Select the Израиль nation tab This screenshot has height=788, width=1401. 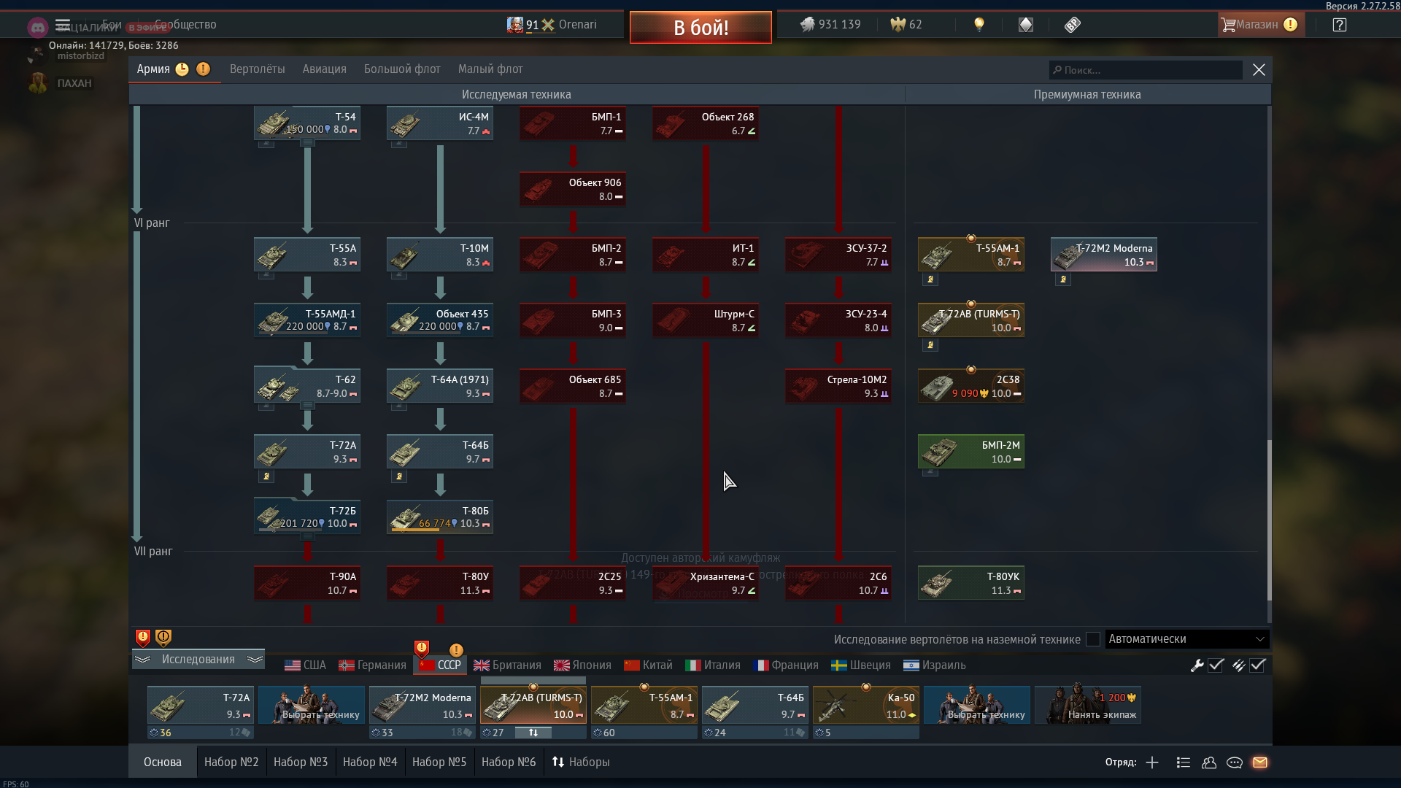point(935,665)
